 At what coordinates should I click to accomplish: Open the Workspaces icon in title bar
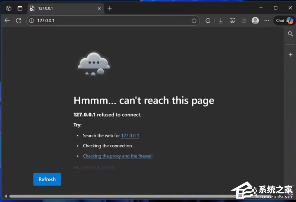click(x=9, y=8)
